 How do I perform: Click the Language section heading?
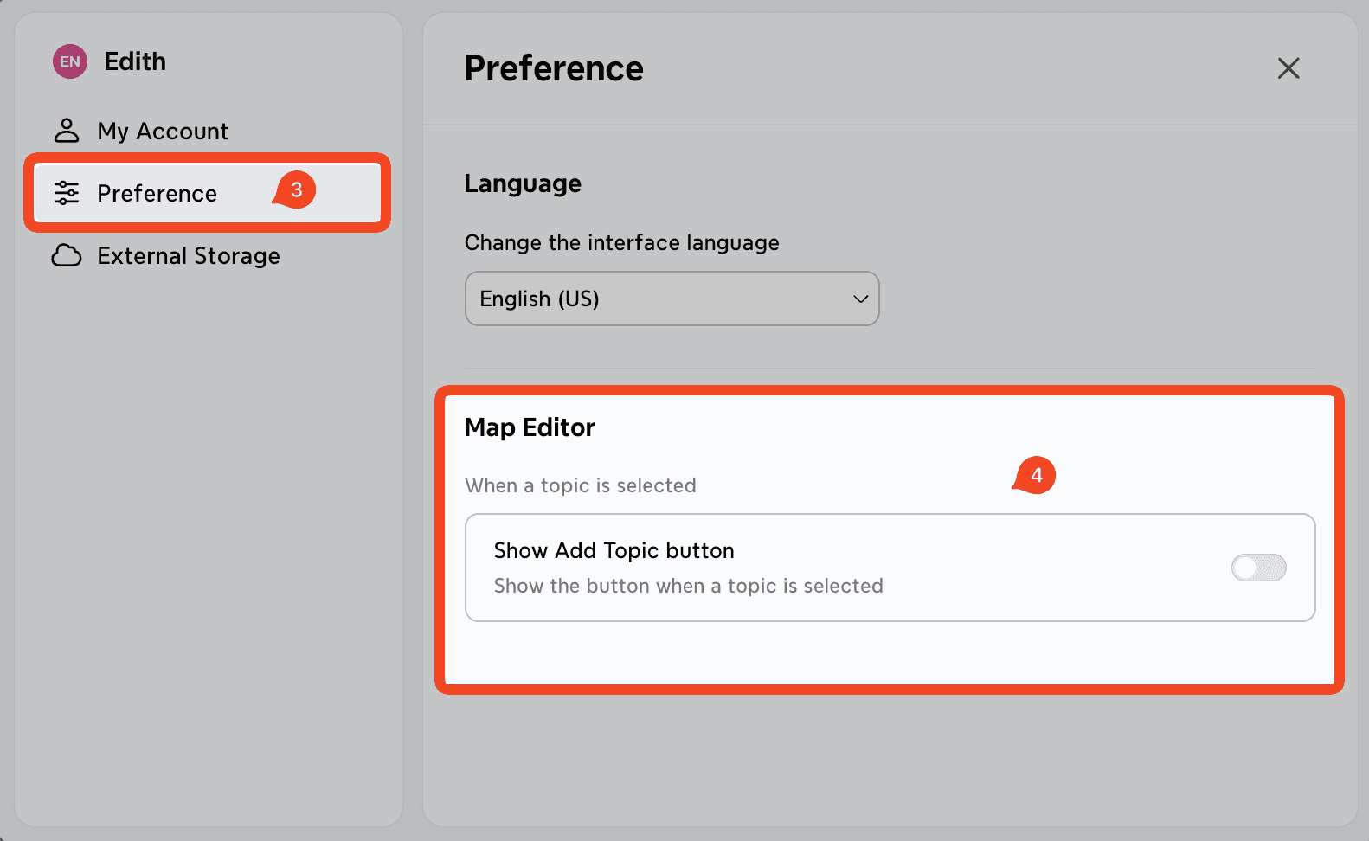(x=523, y=183)
